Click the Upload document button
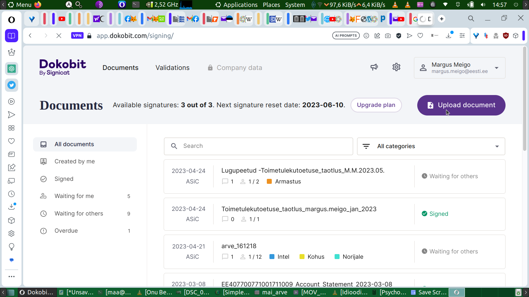The image size is (529, 297). [x=461, y=105]
